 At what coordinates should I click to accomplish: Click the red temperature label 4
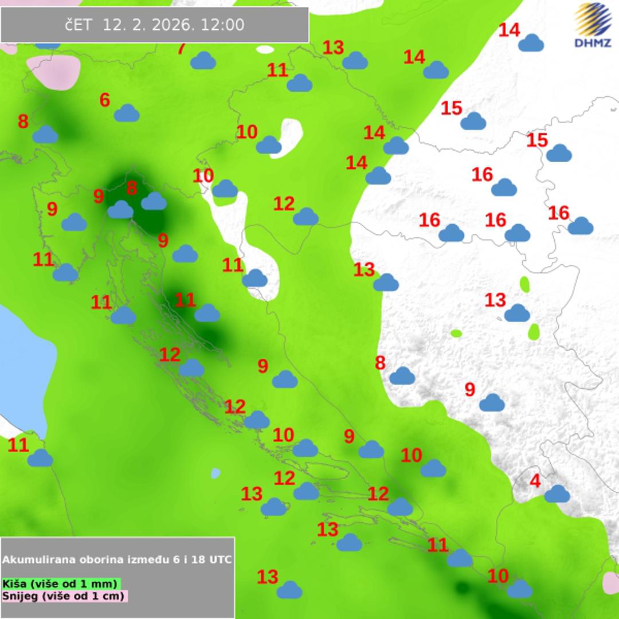[x=535, y=481]
